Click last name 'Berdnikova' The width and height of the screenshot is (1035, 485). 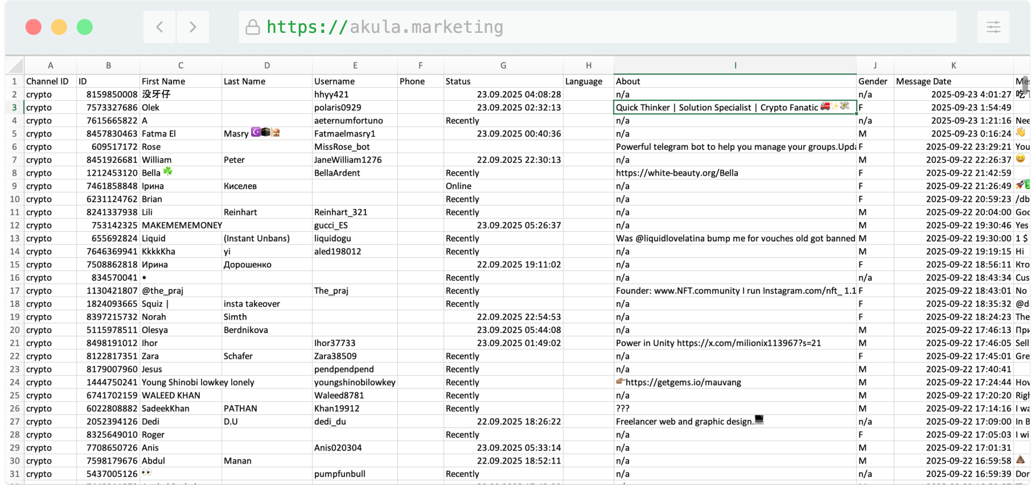(x=267, y=330)
